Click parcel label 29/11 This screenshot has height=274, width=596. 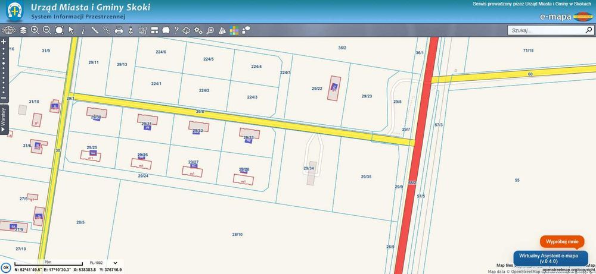click(x=94, y=62)
